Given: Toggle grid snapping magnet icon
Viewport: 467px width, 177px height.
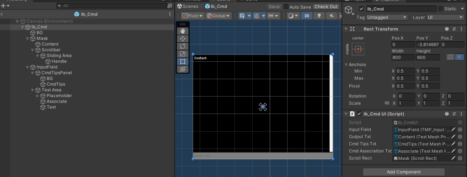Looking at the screenshot, I should 256,16.
